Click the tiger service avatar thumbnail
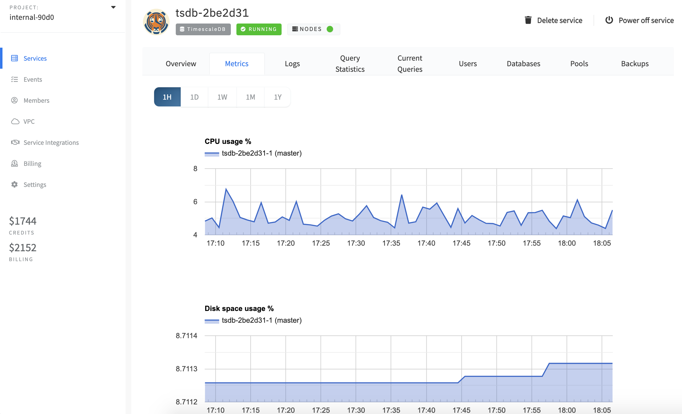Screen dimensions: 682x414 pyautogui.click(x=156, y=22)
